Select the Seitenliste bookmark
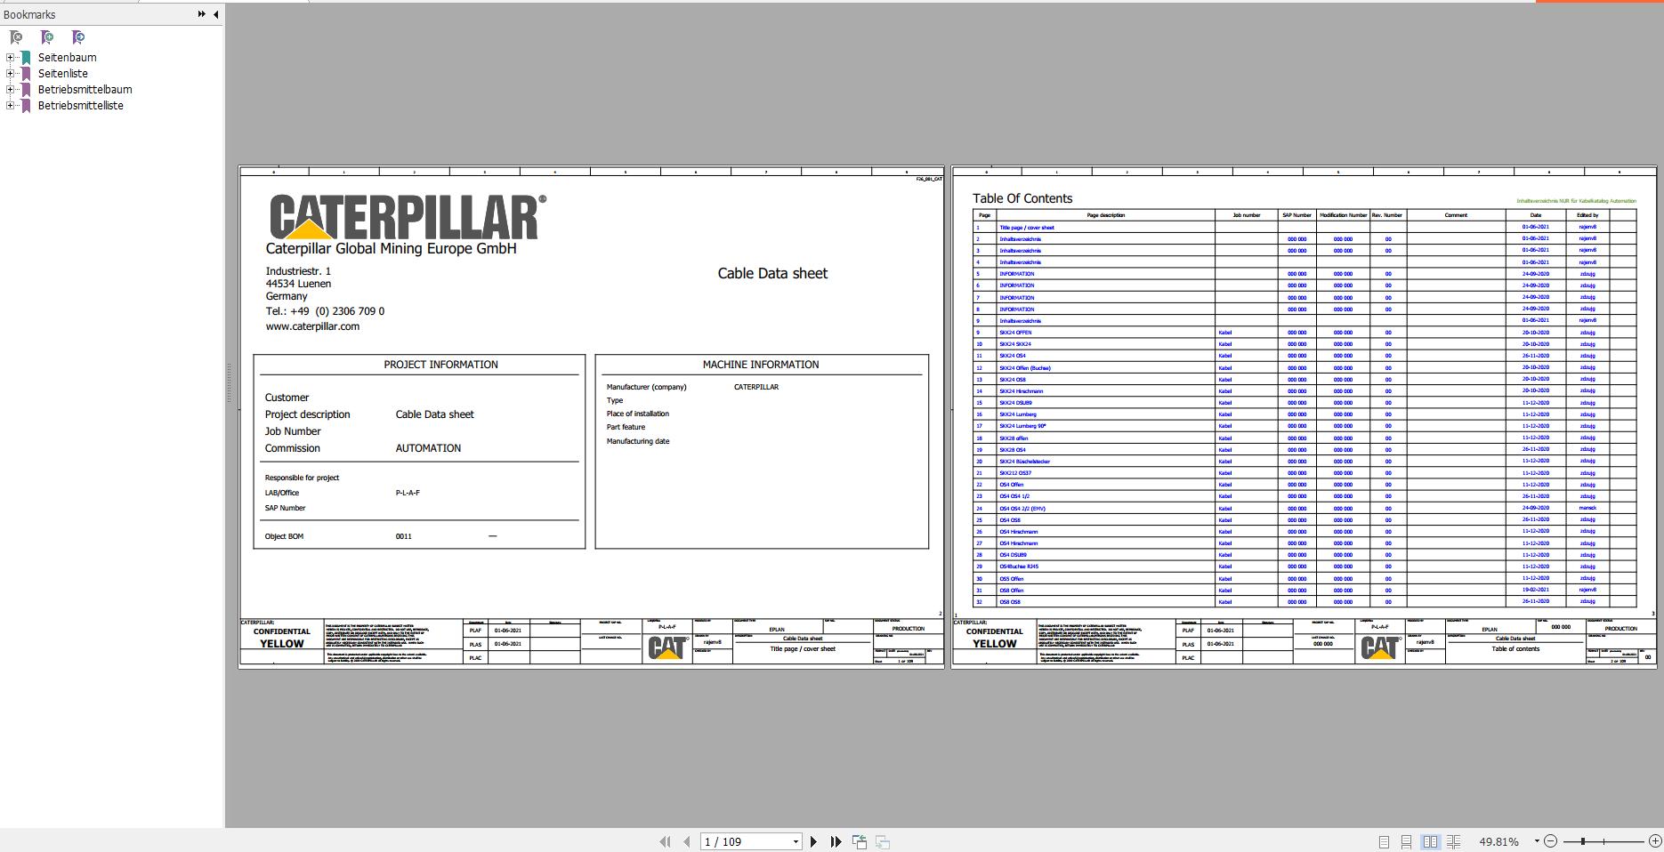The image size is (1664, 852). coord(62,74)
